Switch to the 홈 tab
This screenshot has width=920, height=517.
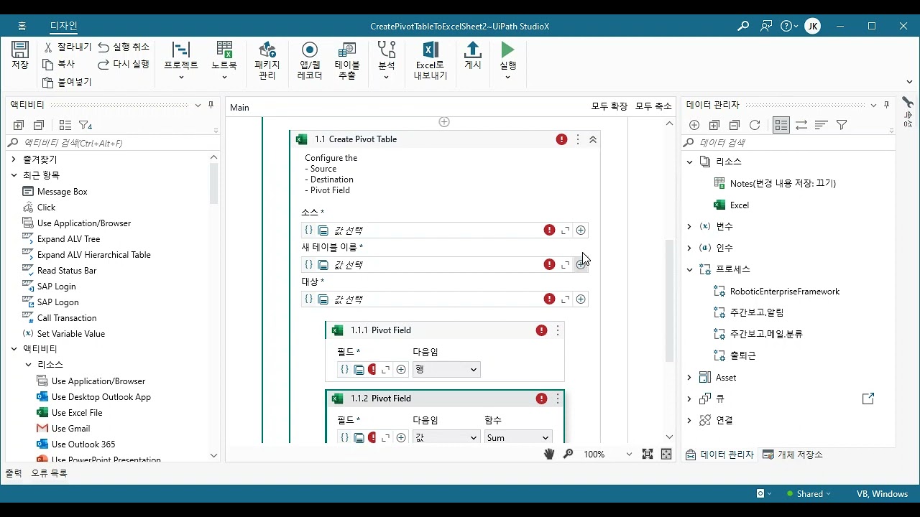pyautogui.click(x=22, y=26)
